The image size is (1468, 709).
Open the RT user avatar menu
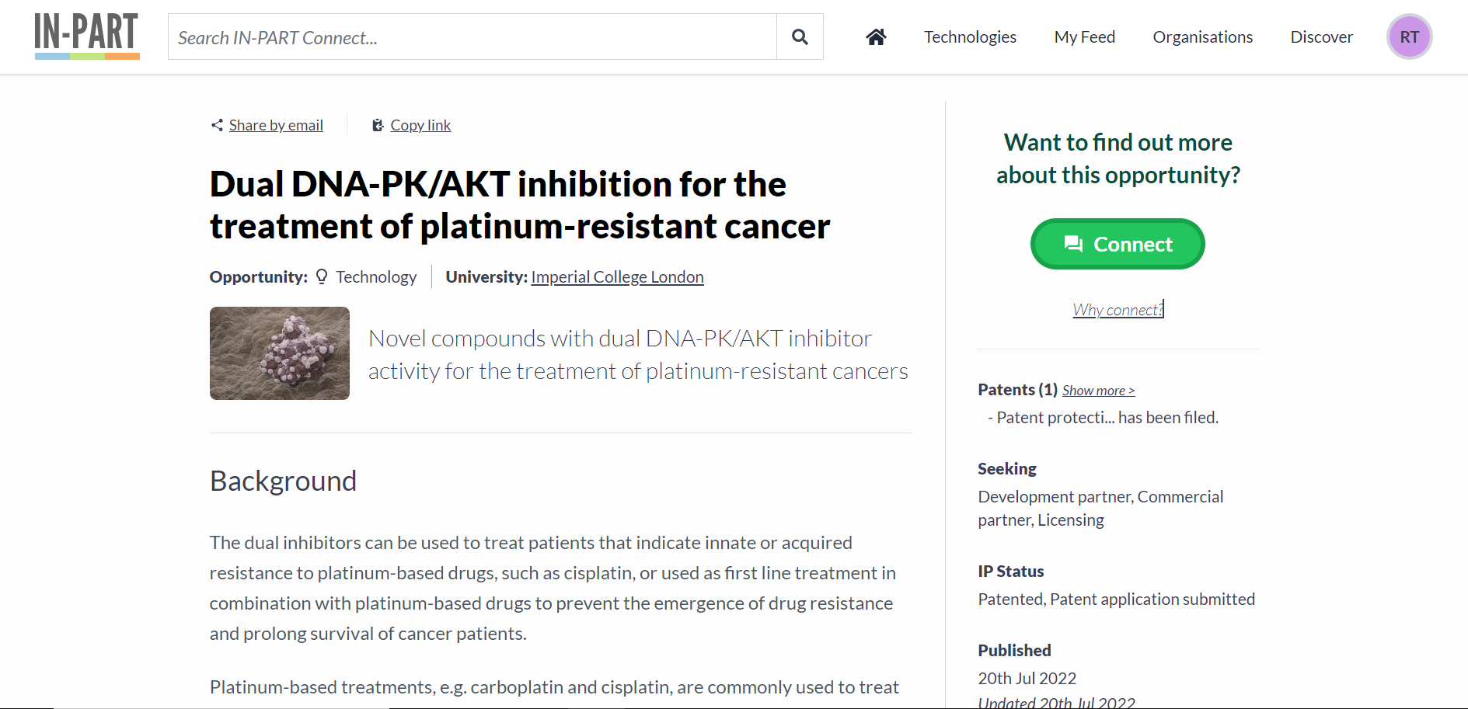click(1409, 36)
